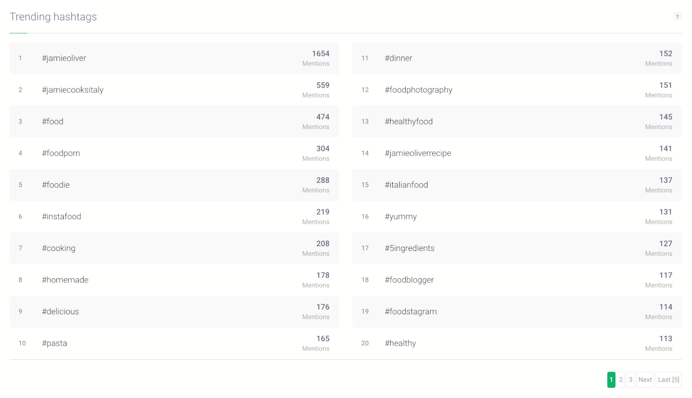692x398 pixels.
Task: Open the #foodporn hashtag
Action: point(61,153)
